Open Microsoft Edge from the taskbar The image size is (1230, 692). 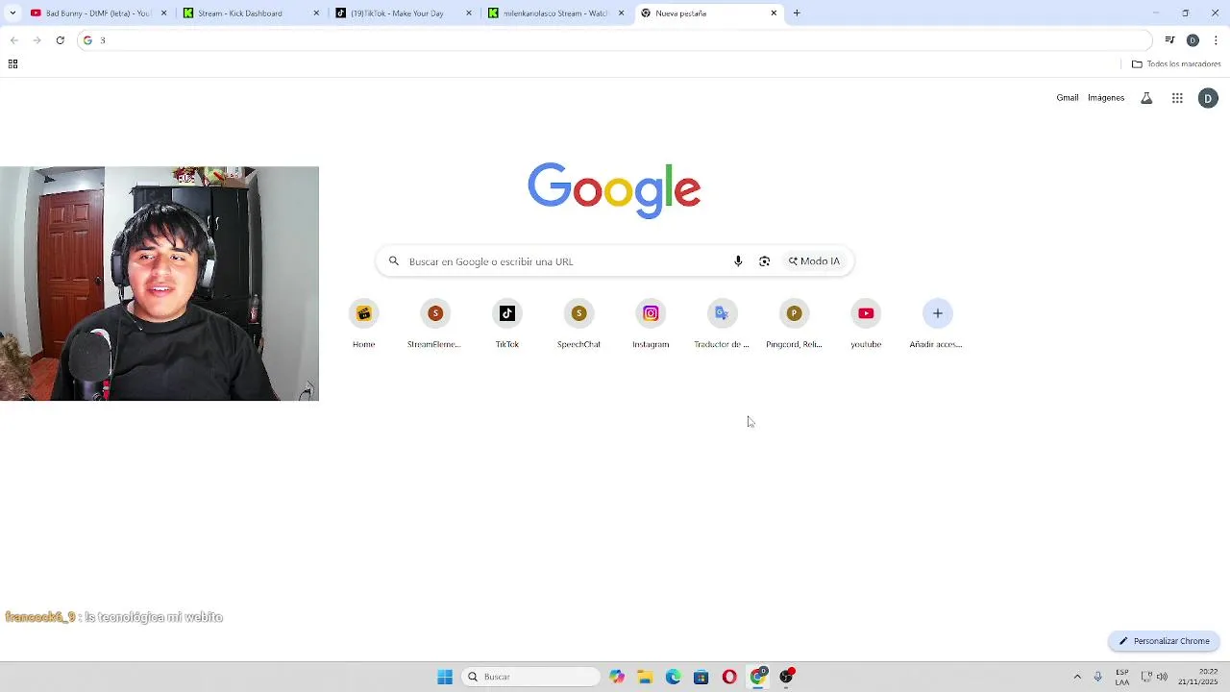(674, 677)
